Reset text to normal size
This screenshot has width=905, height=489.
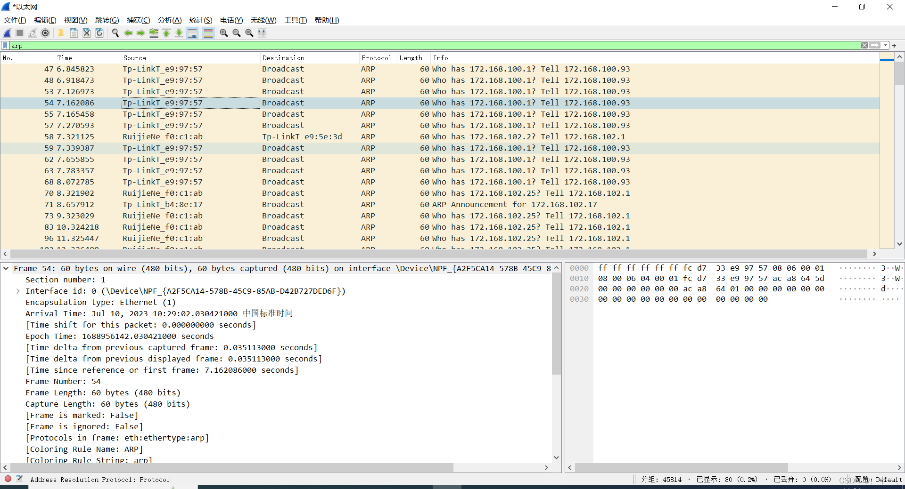(249, 33)
